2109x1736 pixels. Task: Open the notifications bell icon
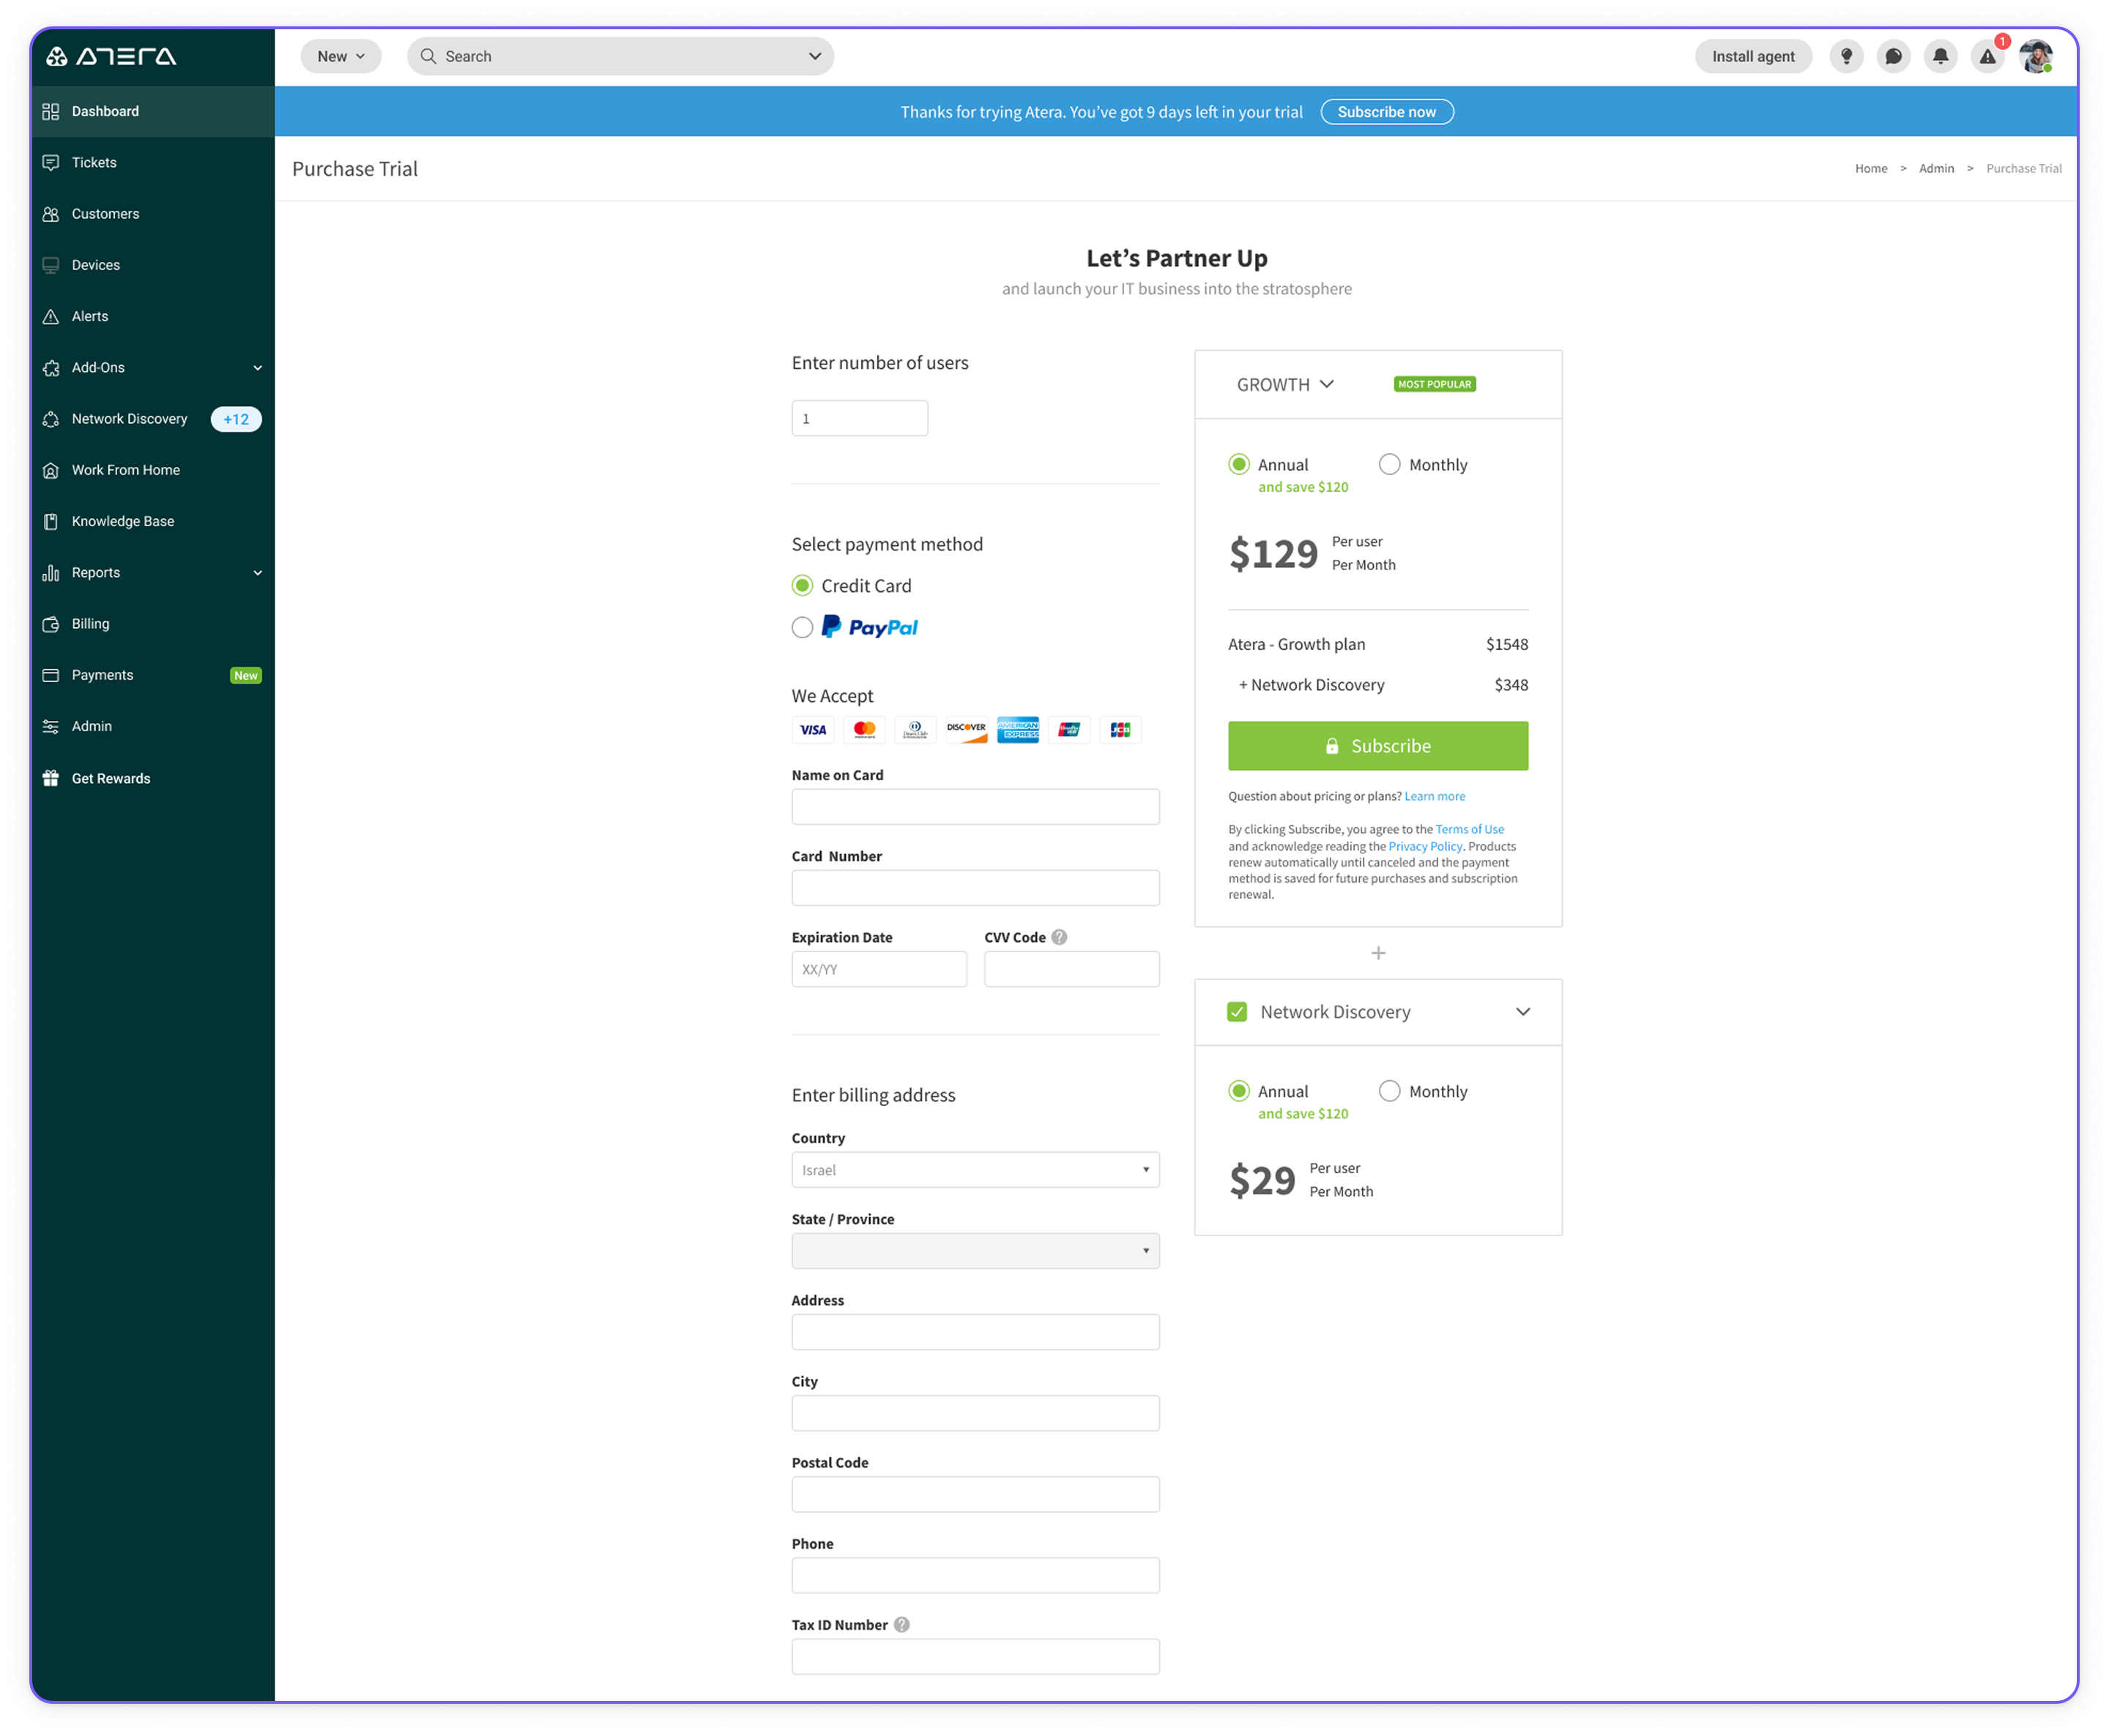click(x=1940, y=56)
